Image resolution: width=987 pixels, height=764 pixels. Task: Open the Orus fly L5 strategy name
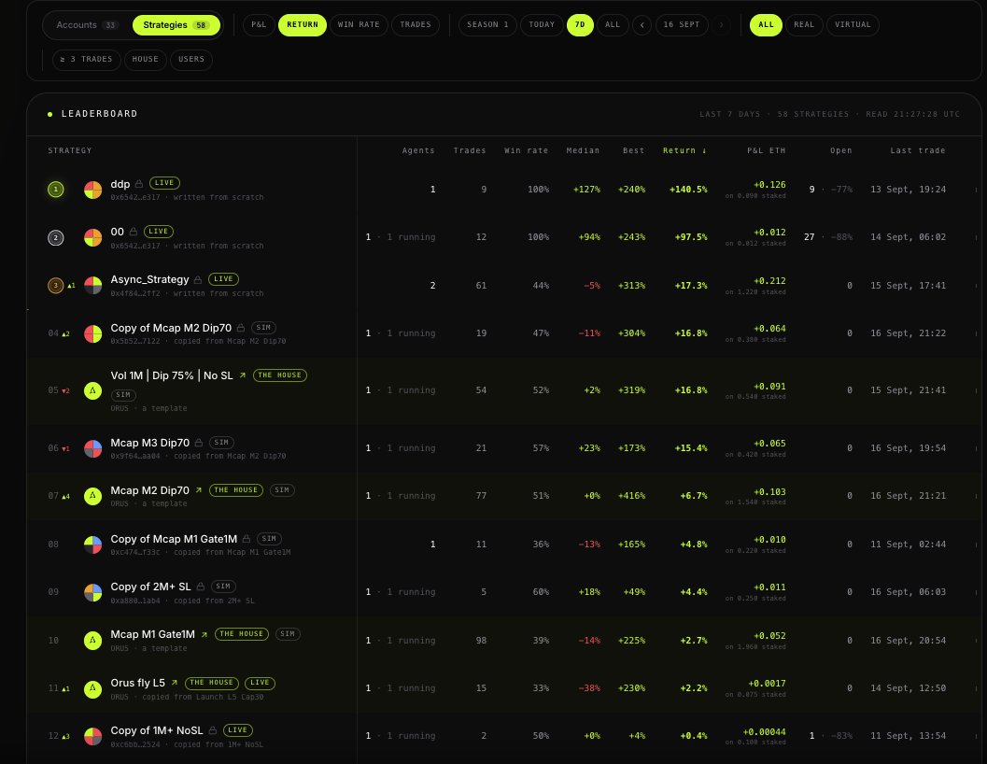[138, 683]
